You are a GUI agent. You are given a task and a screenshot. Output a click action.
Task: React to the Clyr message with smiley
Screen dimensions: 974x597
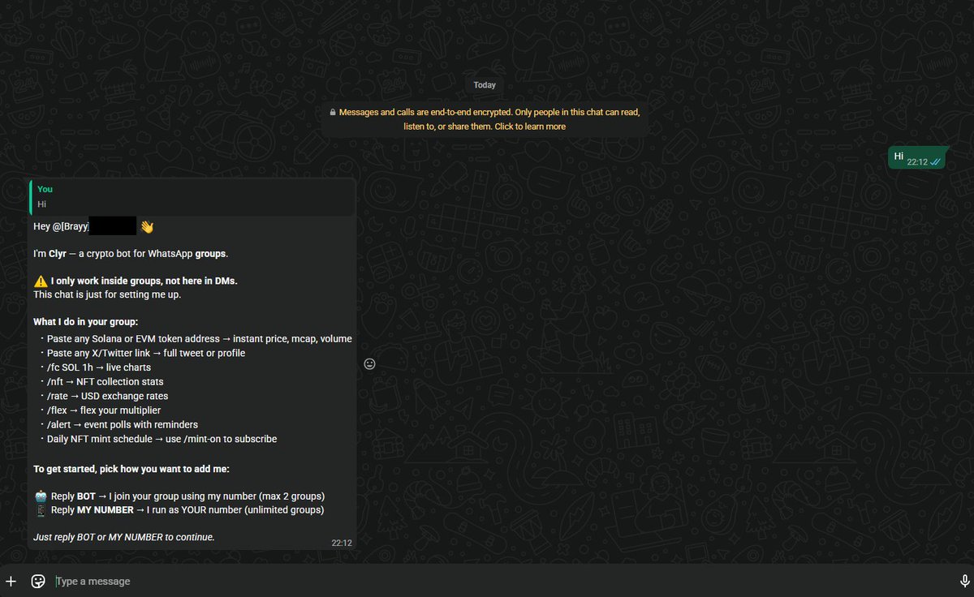click(369, 364)
